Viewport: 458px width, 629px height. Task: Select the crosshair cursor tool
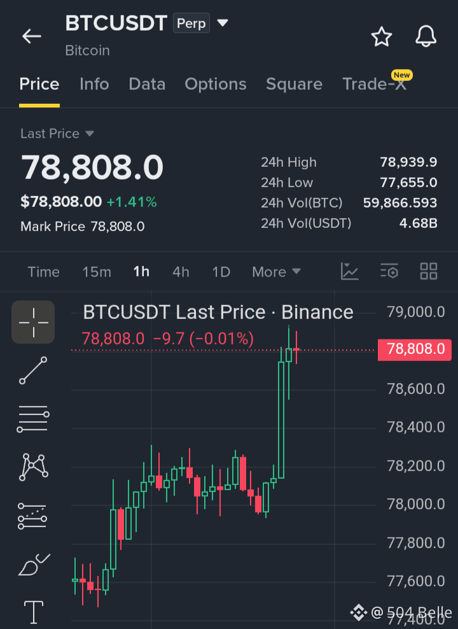33,322
